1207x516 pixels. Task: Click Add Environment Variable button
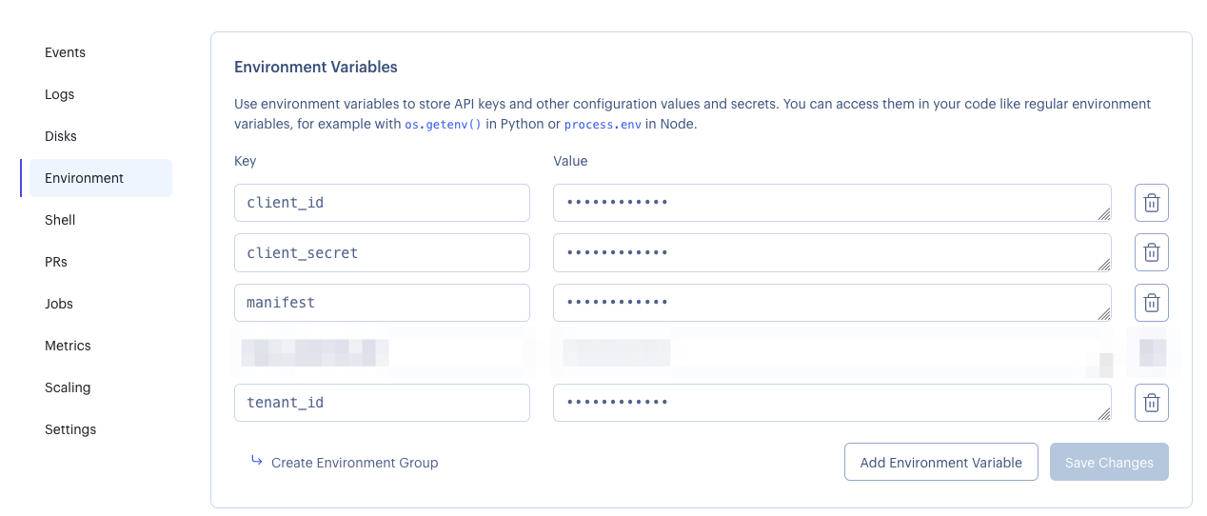940,463
